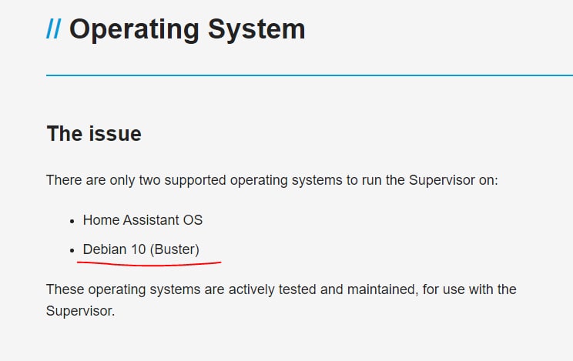The height and width of the screenshot is (361, 573).
Task: Click "Supervisor on:" in the first paragraph
Action: coord(455,180)
